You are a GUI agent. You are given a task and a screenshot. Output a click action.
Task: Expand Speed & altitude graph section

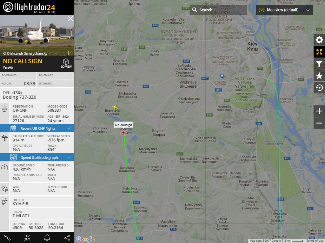[x=37, y=158]
